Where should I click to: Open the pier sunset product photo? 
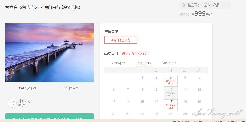[x=49, y=53]
